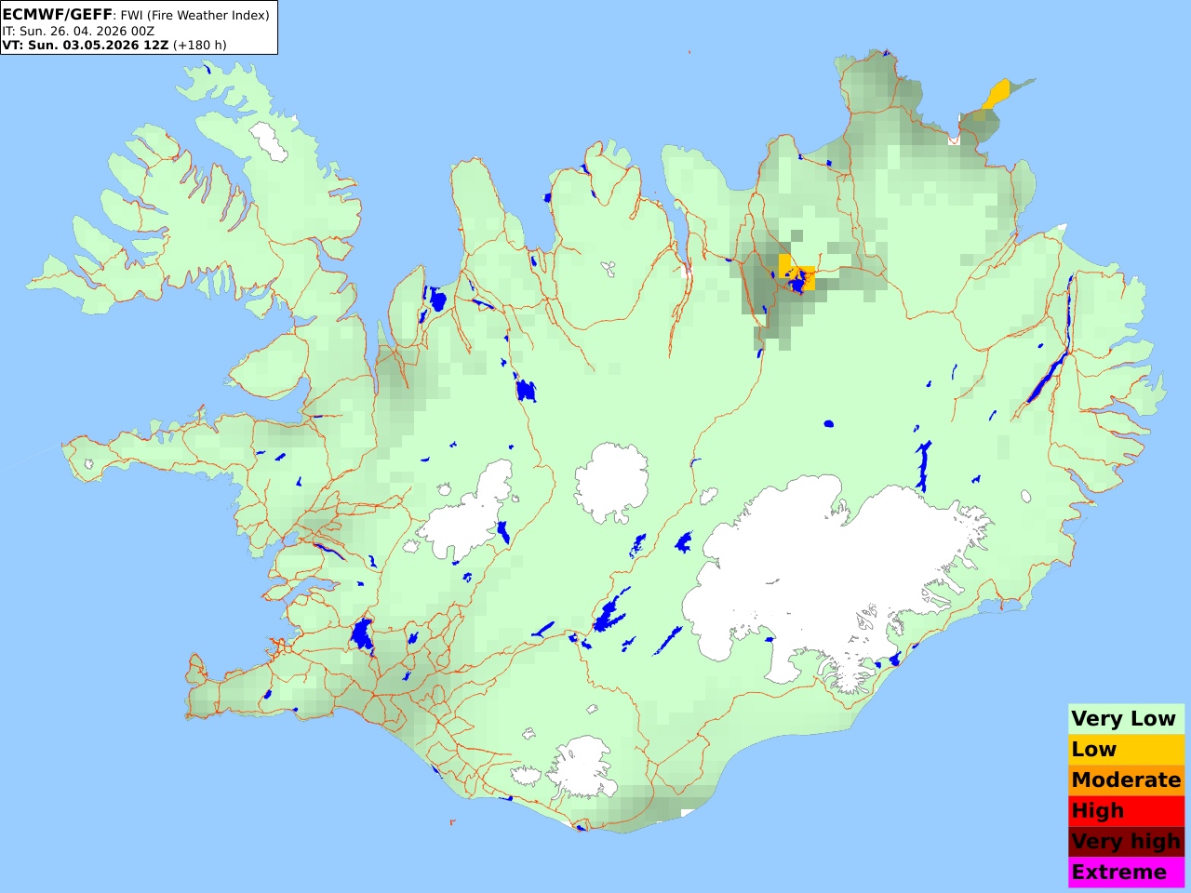Click the ECMWF/GEFF title text
The height and width of the screenshot is (893, 1191).
pyautogui.click(x=58, y=15)
